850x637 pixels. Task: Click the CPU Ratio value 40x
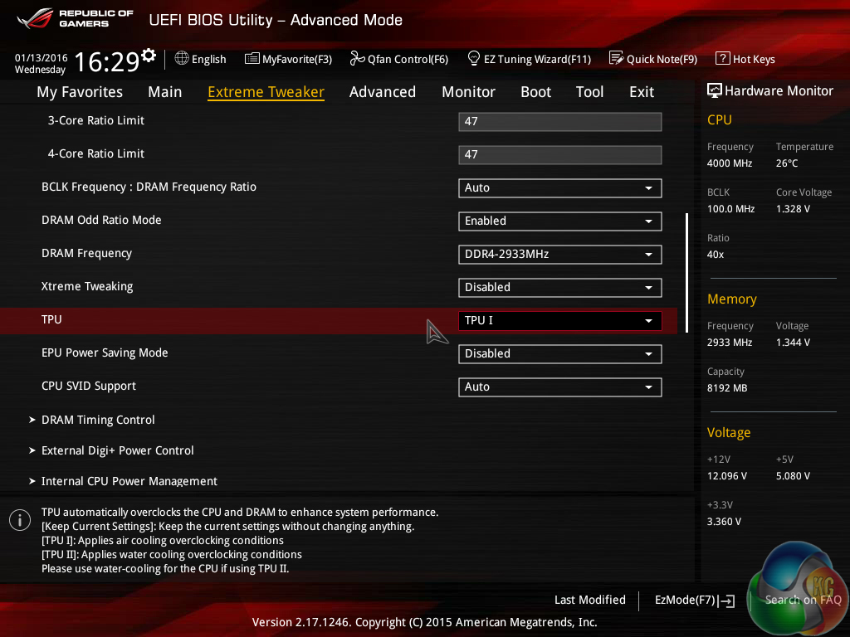coord(716,254)
